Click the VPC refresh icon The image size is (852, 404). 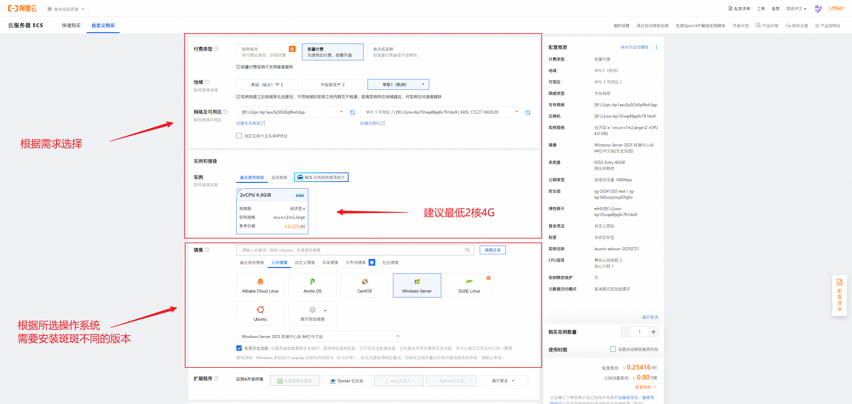tap(353, 113)
